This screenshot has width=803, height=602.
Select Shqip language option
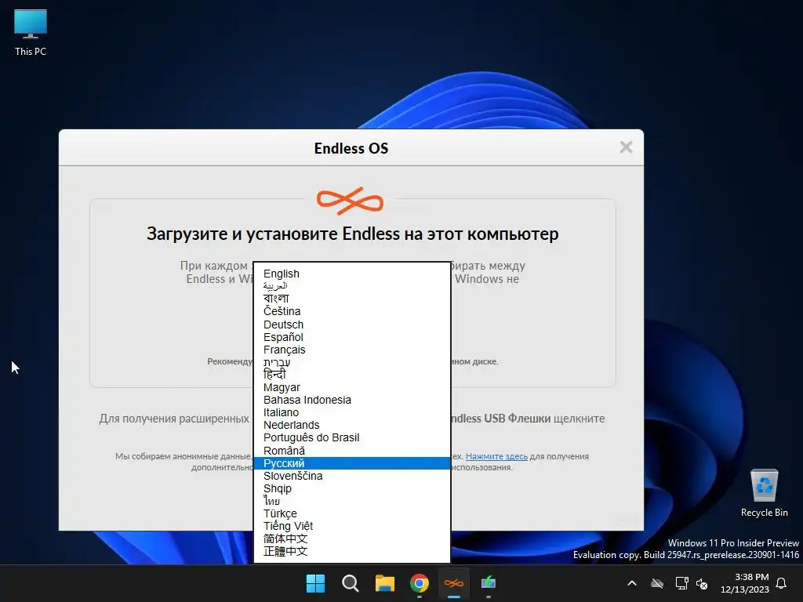click(x=352, y=488)
